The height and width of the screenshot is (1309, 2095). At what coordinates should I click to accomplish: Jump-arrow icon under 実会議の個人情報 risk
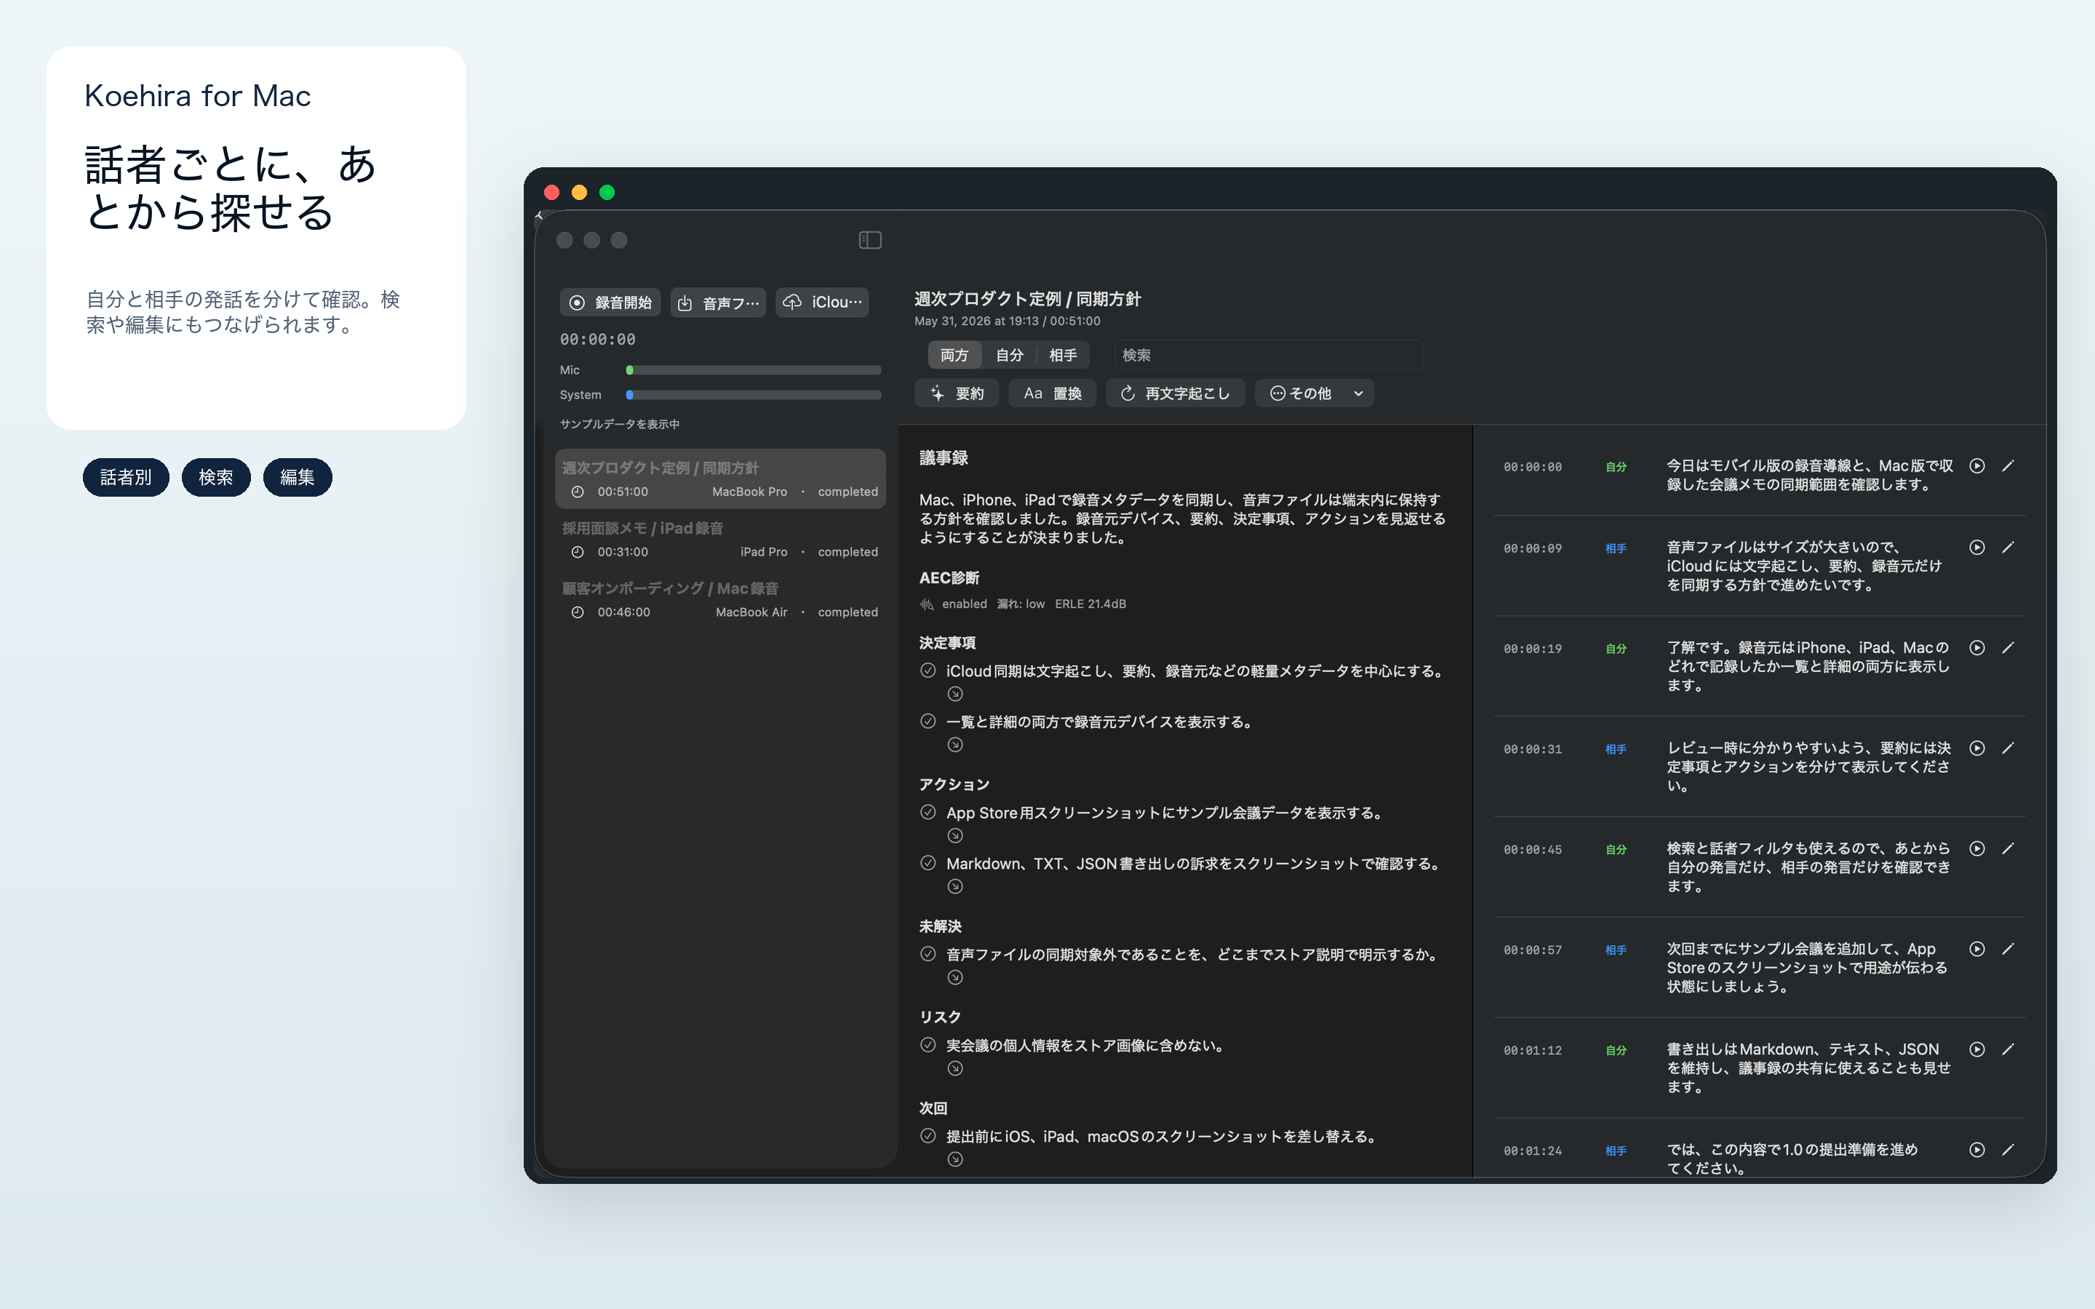[x=955, y=1069]
